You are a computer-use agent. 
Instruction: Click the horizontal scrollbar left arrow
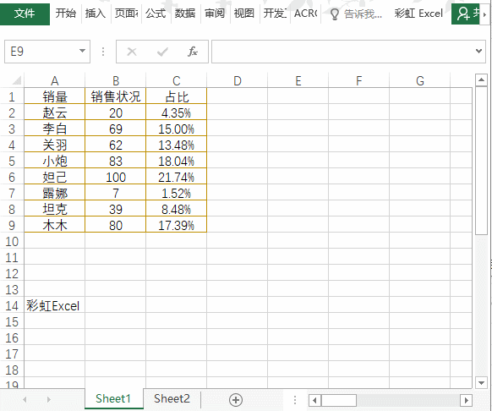(x=314, y=400)
